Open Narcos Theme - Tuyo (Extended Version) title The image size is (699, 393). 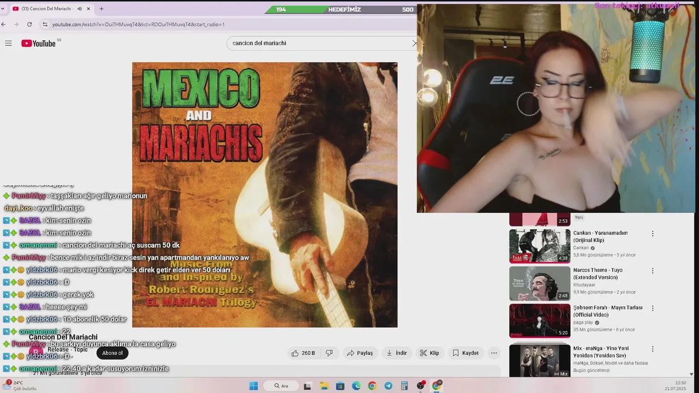click(598, 273)
